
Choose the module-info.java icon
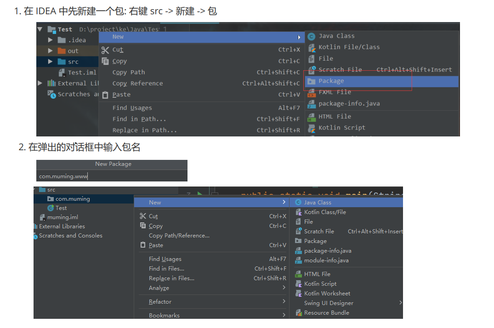point(299,260)
